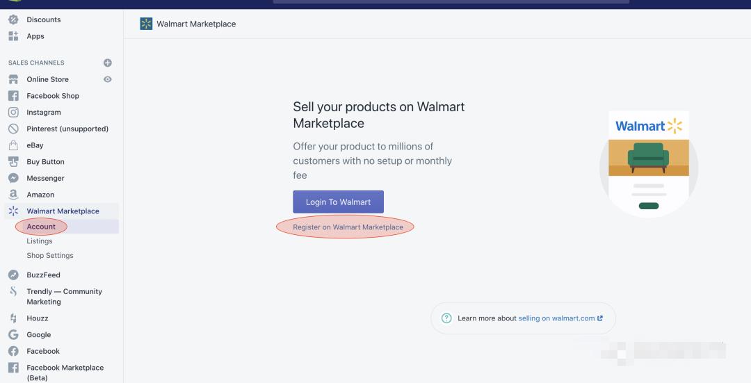Open the Discounts menu item

point(43,19)
